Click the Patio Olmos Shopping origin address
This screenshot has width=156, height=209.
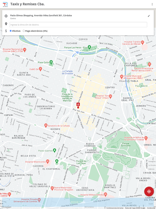41,15
